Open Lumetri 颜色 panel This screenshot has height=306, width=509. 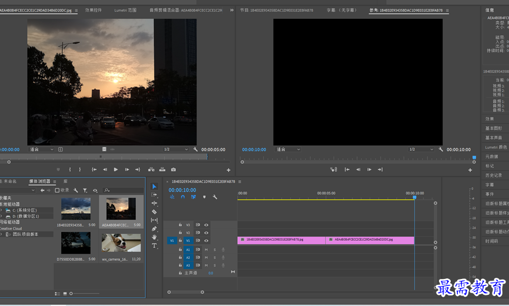[495, 147]
